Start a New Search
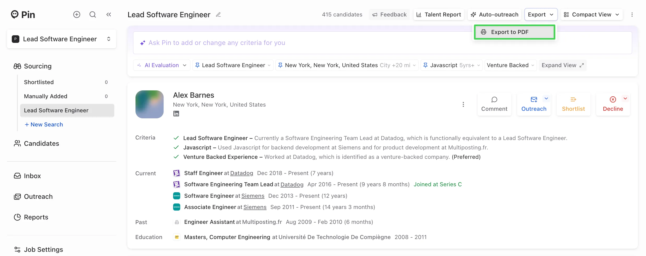 44,125
